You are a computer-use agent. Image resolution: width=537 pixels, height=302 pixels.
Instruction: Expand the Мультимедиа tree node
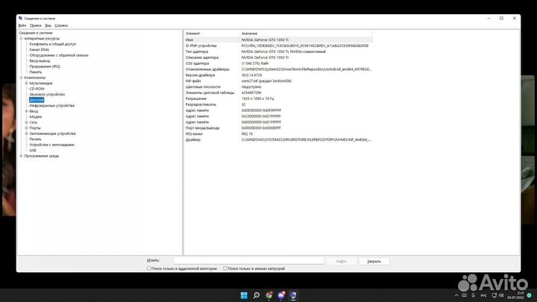[x=26, y=83]
